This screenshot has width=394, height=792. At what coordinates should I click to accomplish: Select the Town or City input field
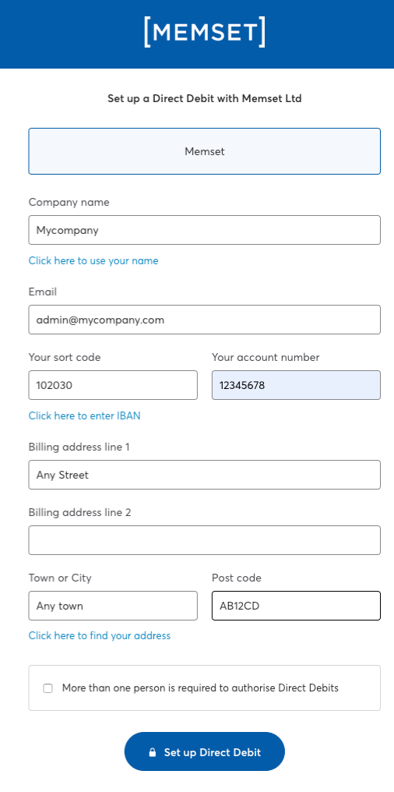(x=113, y=606)
